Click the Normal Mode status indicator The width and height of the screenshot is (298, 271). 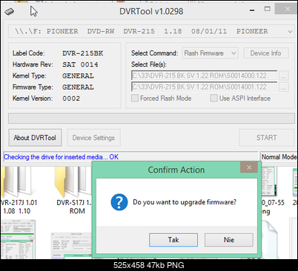click(279, 157)
